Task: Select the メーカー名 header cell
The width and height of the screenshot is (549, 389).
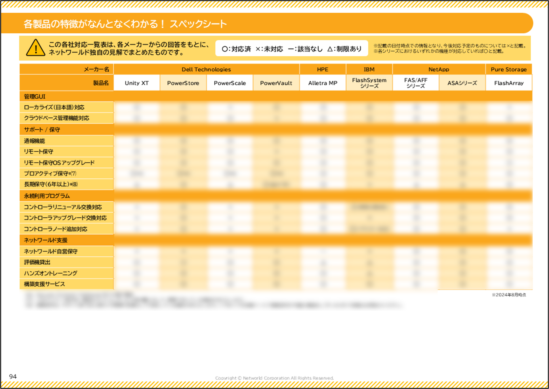Action: [66, 69]
